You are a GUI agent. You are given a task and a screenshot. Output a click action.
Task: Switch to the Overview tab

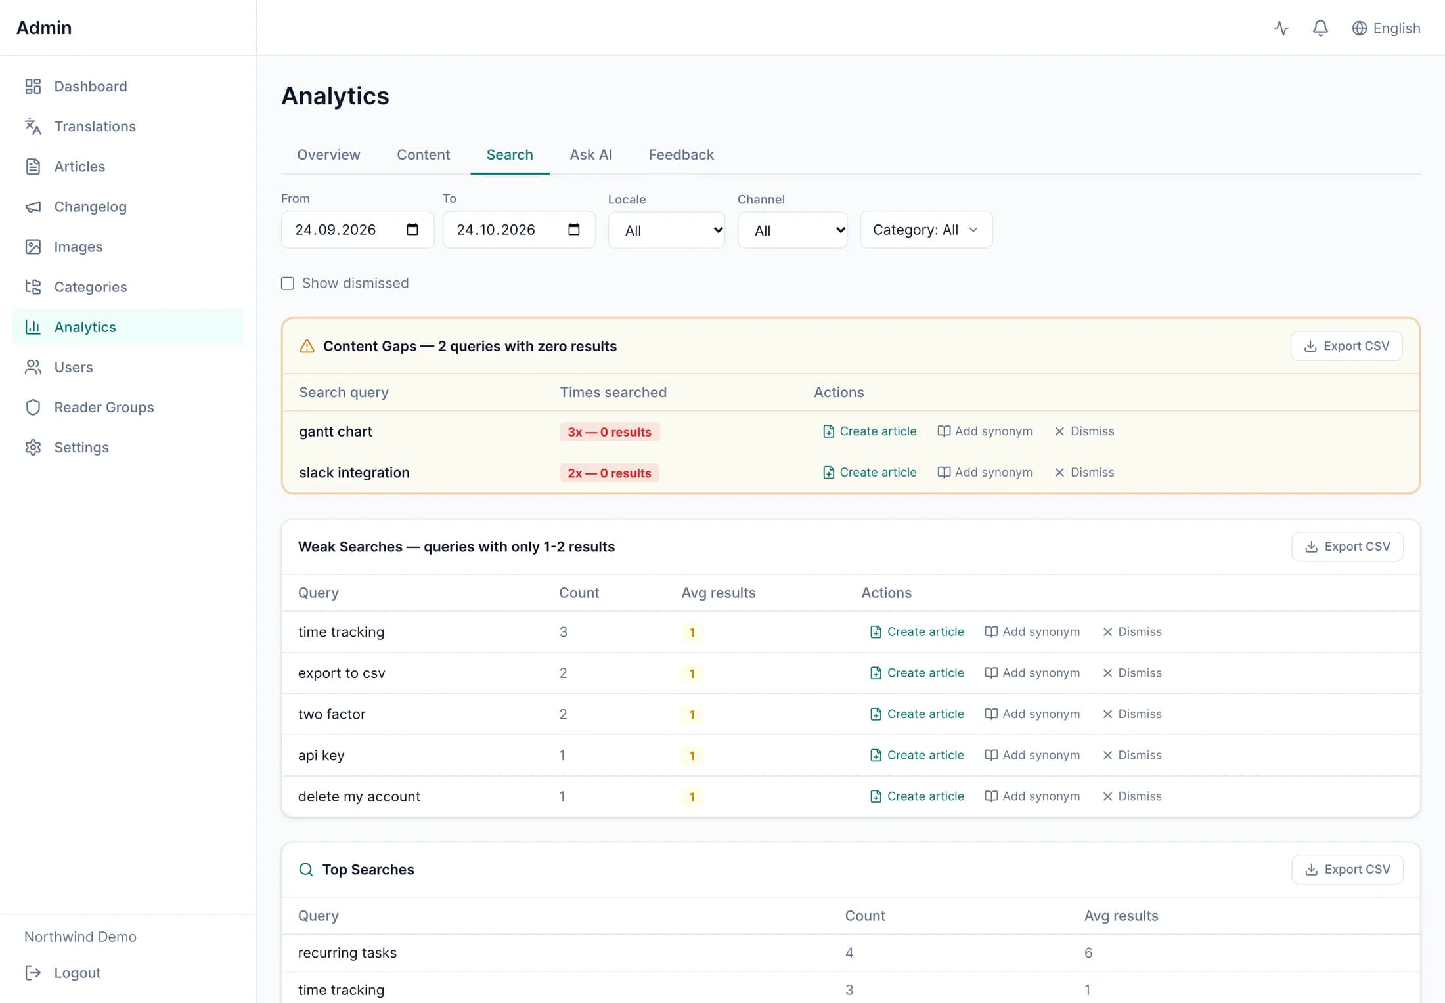pyautogui.click(x=328, y=154)
